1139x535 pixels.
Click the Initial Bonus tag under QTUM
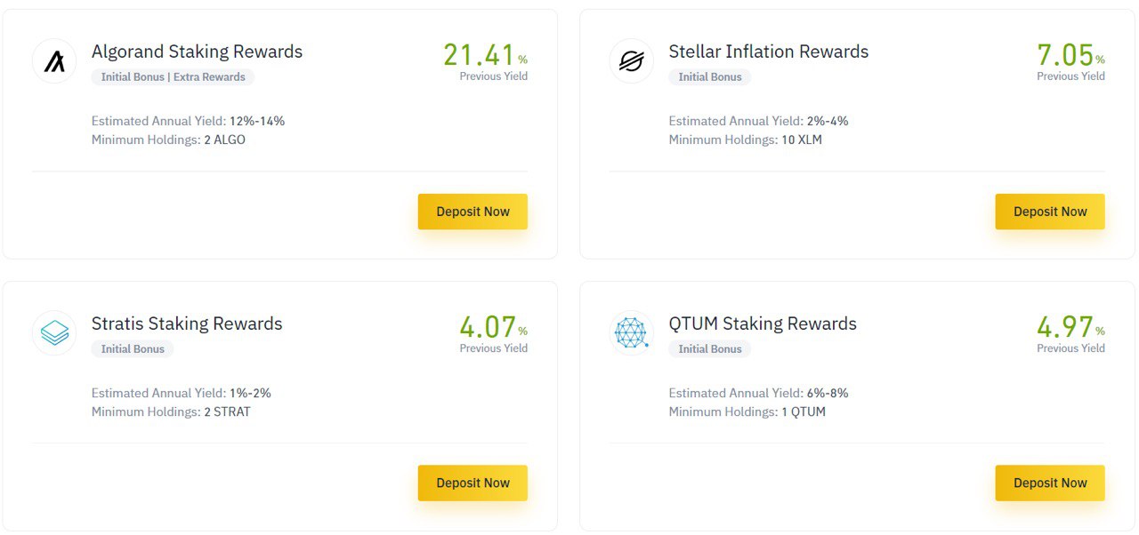click(710, 349)
